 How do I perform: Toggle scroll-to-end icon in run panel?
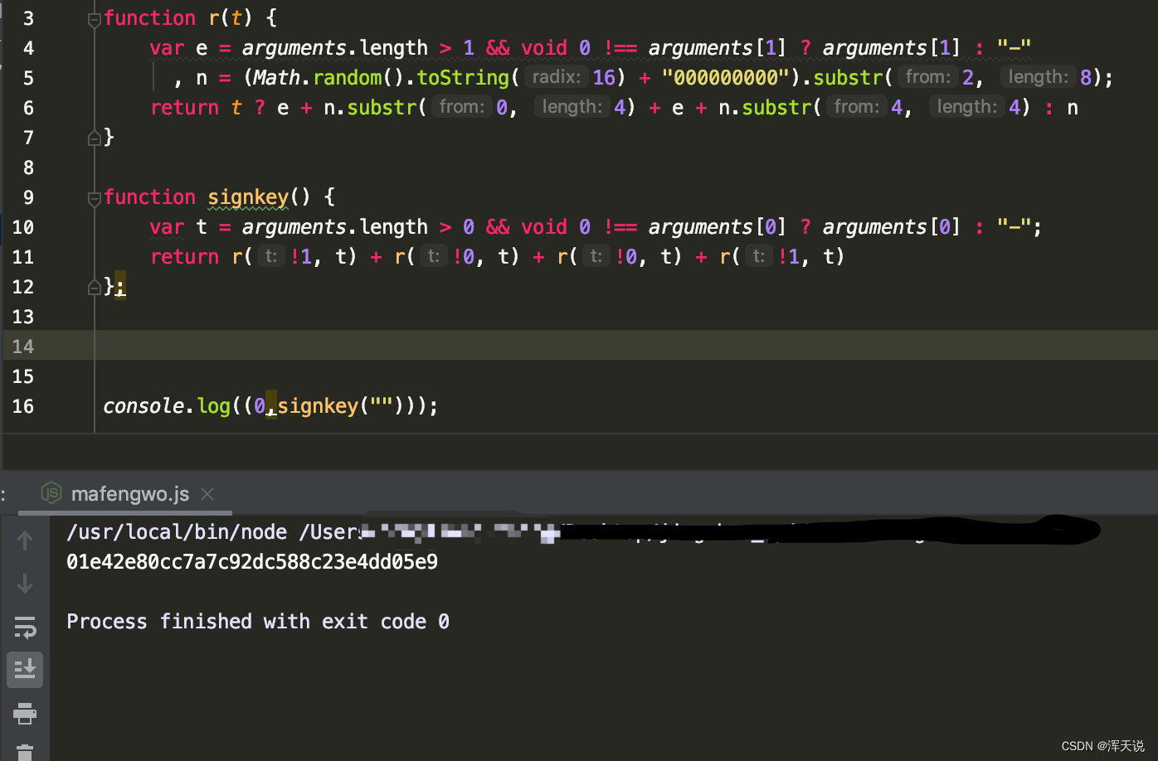(25, 669)
